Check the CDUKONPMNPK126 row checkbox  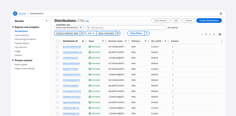pos(57,52)
